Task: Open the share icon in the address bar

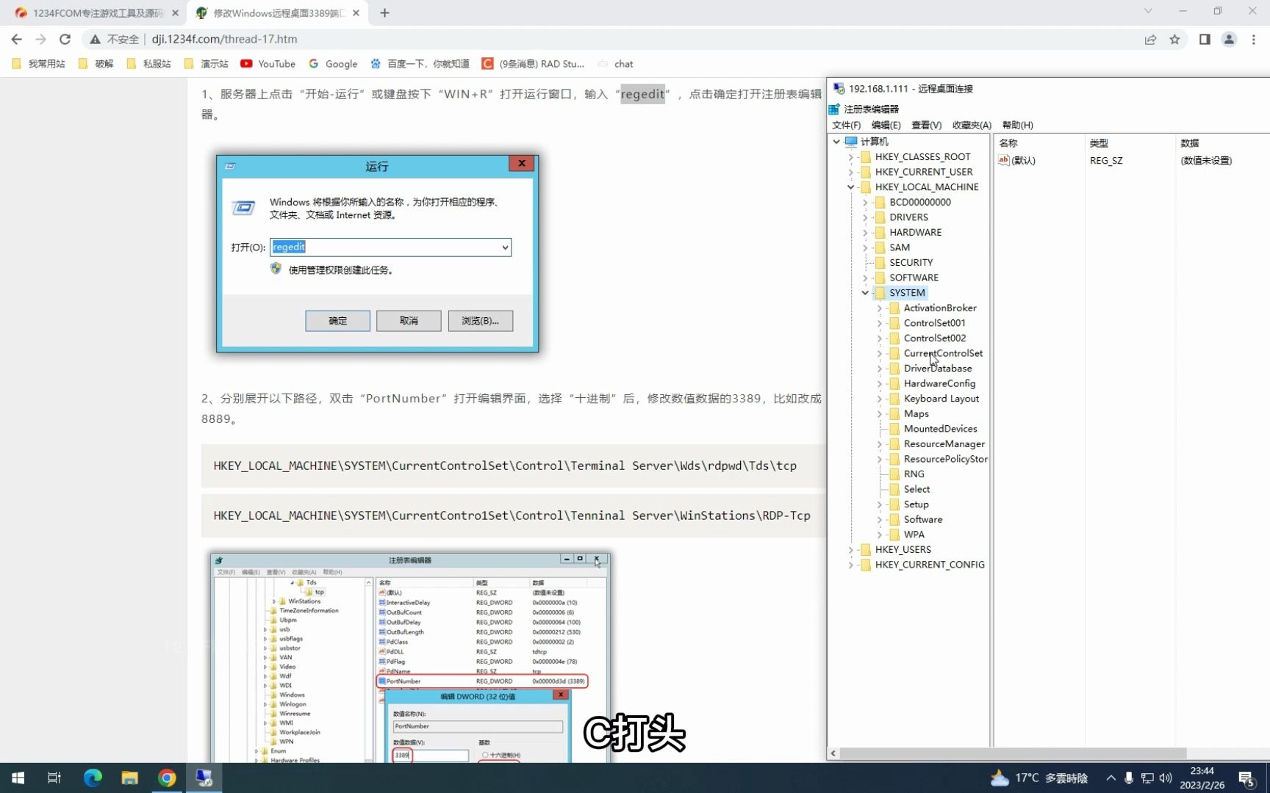Action: click(x=1150, y=40)
